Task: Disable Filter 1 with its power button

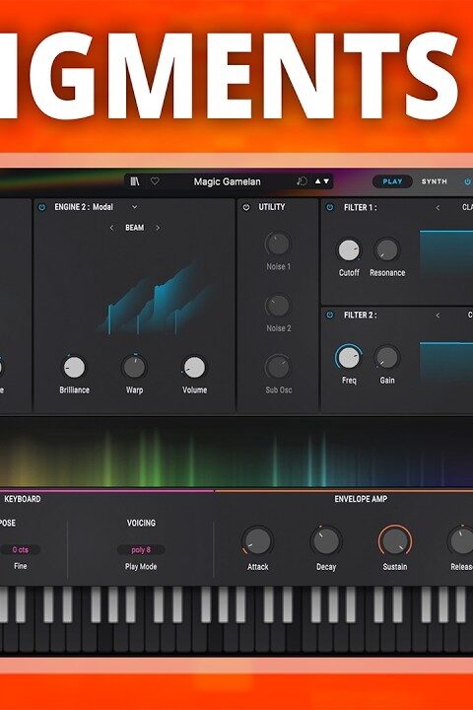Action: (x=330, y=207)
